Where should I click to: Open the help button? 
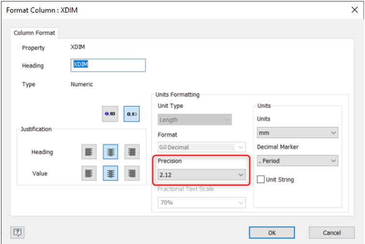(x=17, y=232)
